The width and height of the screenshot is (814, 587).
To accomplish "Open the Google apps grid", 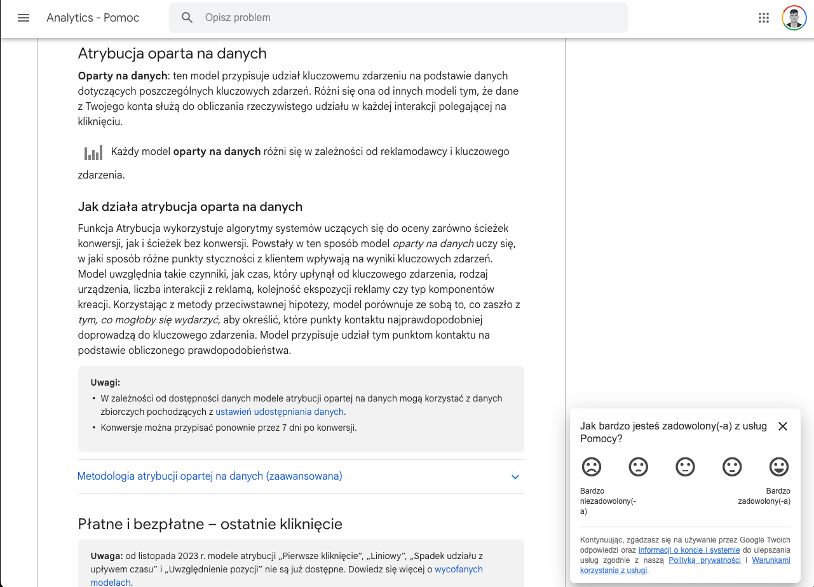I will click(x=764, y=18).
